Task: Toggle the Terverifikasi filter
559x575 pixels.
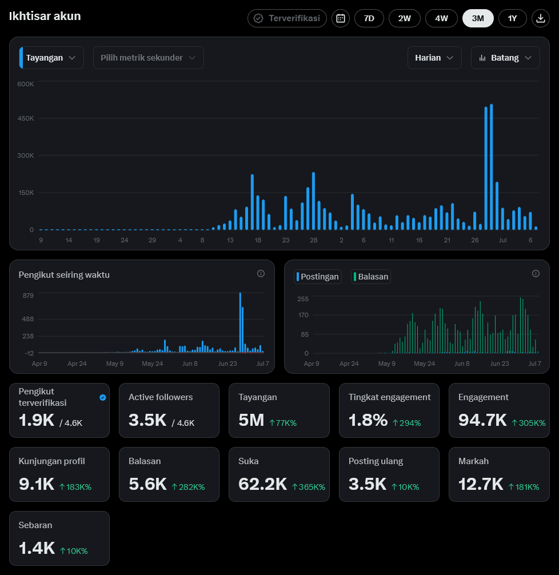Action: click(x=287, y=18)
